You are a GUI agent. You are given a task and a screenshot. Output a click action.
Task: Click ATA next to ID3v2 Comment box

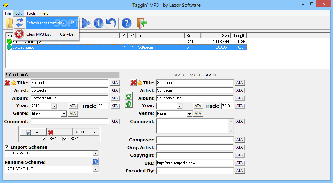pos(240,121)
